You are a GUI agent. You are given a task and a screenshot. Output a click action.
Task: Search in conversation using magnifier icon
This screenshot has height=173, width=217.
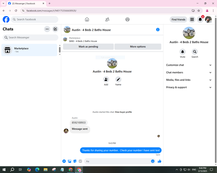pos(195,51)
